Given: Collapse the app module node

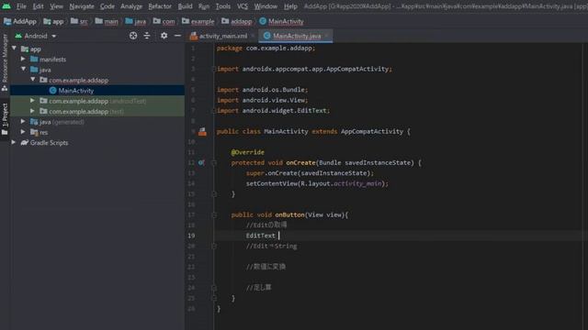Looking at the screenshot, I should point(15,49).
